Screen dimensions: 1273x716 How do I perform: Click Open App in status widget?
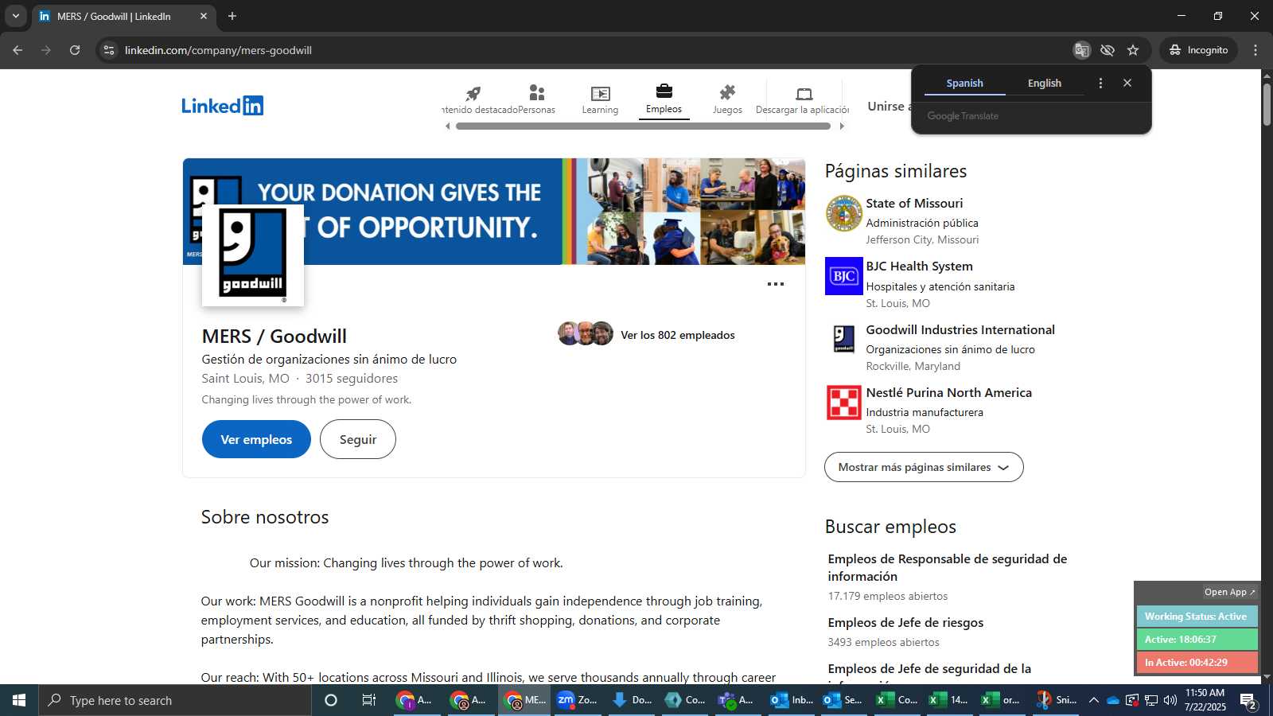[1229, 592]
